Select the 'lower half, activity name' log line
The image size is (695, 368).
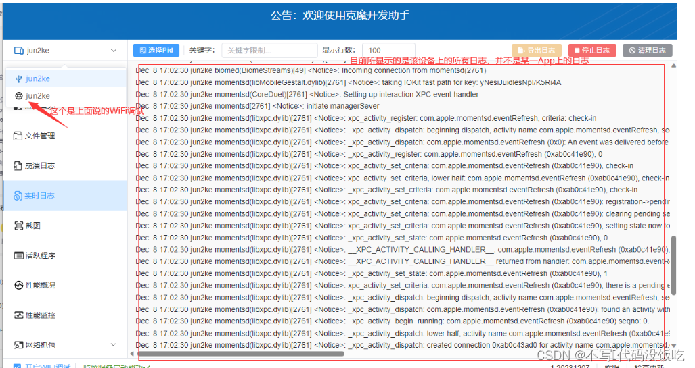[403, 333]
